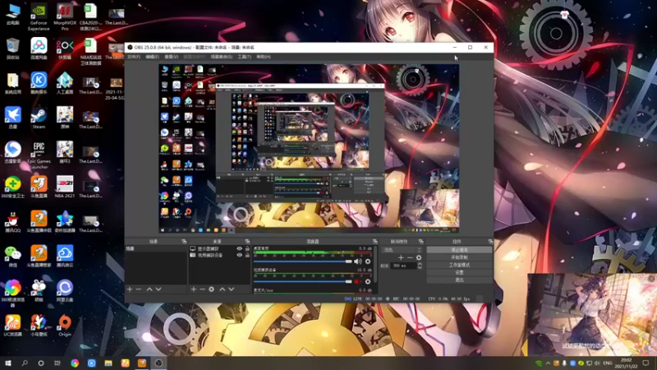
Task: Increase transition duration with up arrow
Action: click(420, 264)
